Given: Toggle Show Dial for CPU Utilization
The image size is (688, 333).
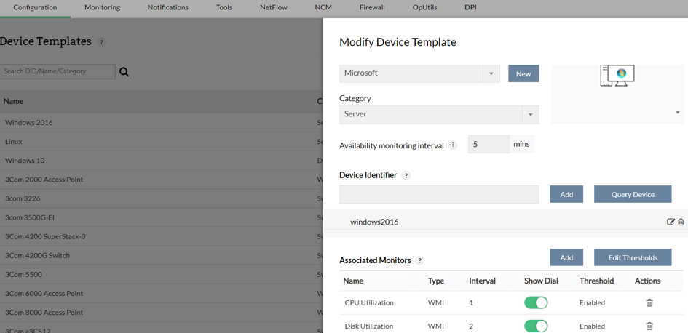Looking at the screenshot, I should coord(536,302).
